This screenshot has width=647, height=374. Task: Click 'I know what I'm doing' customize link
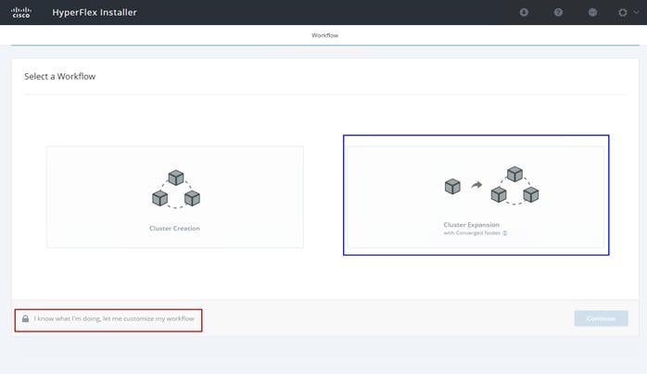pyautogui.click(x=114, y=318)
